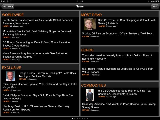Select the BONDS section header

(x=87, y=50)
